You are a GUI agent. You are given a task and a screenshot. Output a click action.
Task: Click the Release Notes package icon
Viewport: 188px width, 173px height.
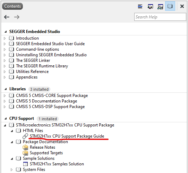pos(25,147)
